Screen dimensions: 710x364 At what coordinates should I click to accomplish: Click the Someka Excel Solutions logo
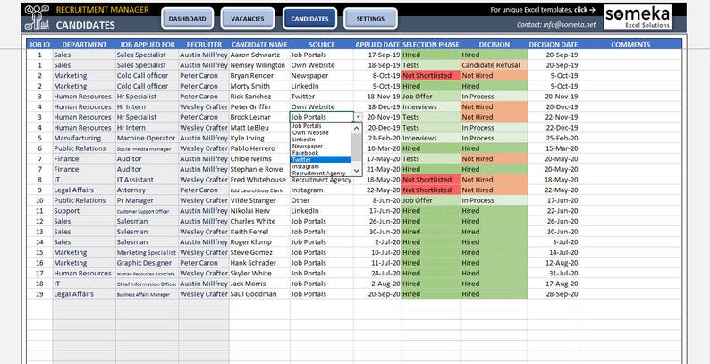(x=638, y=17)
